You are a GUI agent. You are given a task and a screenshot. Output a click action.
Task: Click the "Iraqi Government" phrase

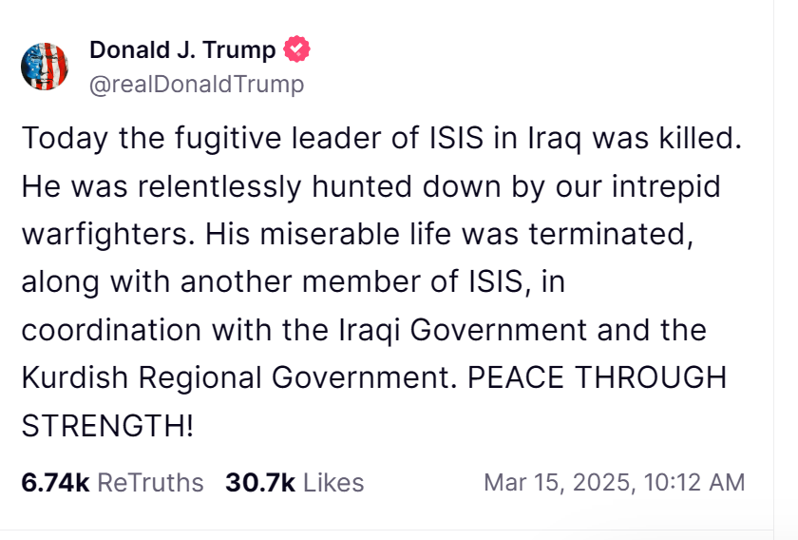tap(464, 330)
